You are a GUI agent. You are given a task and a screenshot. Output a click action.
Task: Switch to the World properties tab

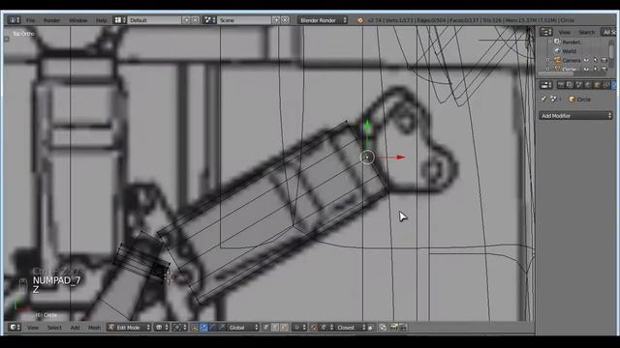pyautogui.click(x=588, y=85)
